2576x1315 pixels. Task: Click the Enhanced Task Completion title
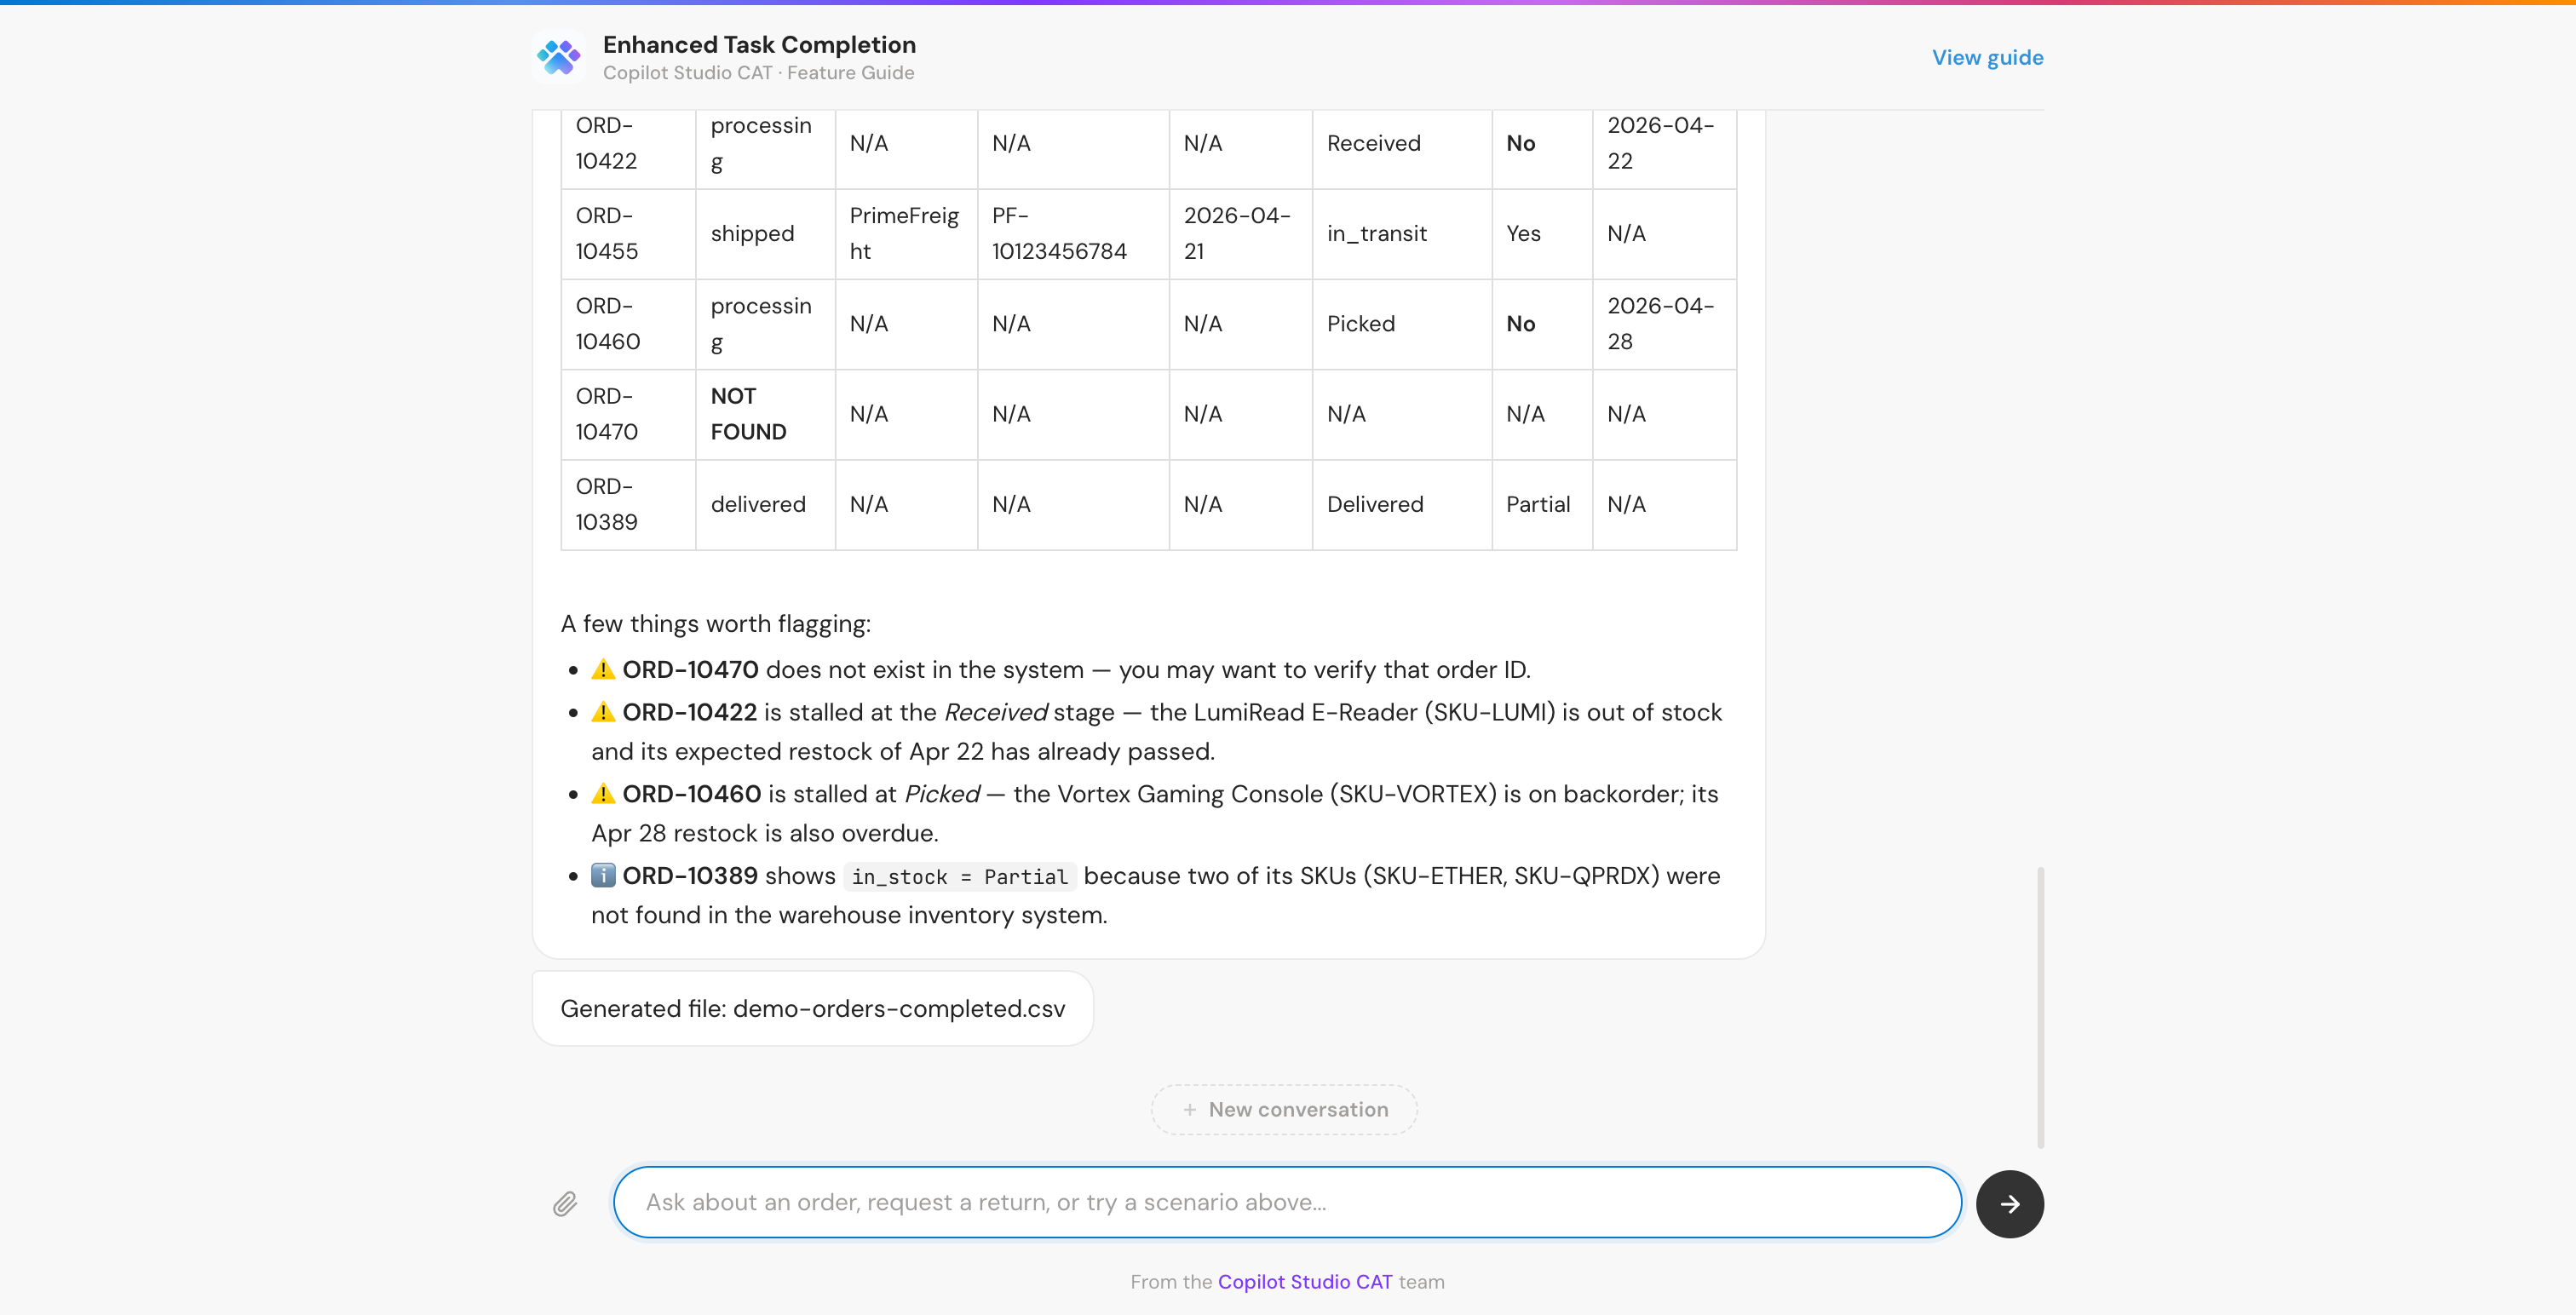click(759, 44)
